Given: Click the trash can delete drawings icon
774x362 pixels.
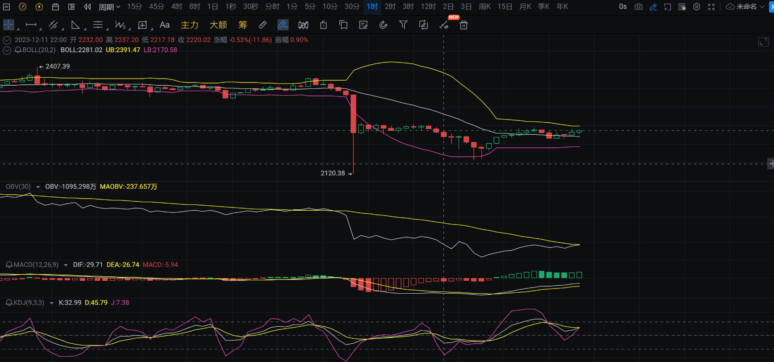Looking at the screenshot, I should (x=464, y=25).
